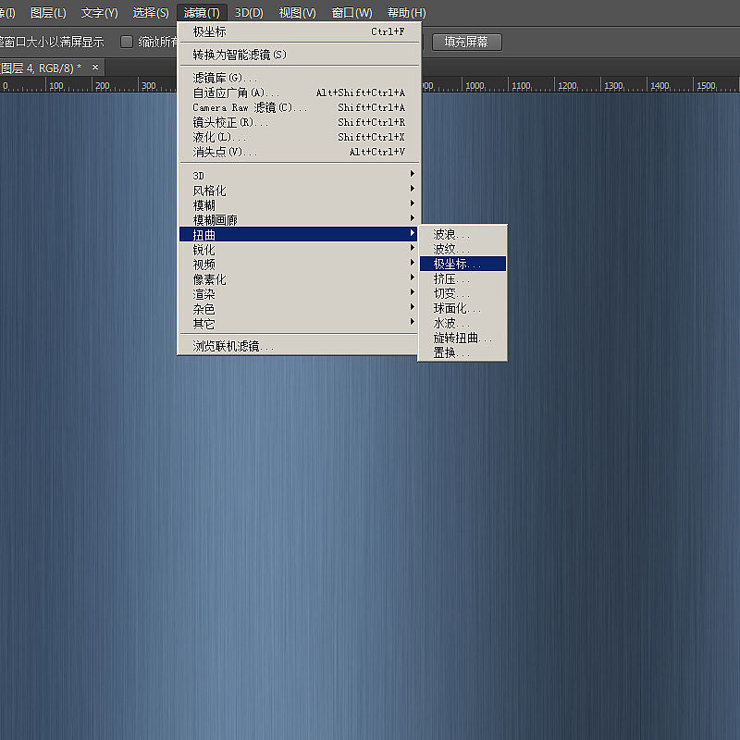The width and height of the screenshot is (740, 740).
Task: Choose 挤压 distort filter
Action: [x=462, y=278]
